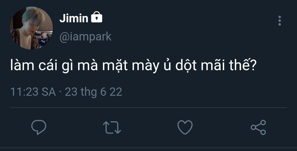This screenshot has width=297, height=151.
Task: Retweet this post using the arrows icon
Action: point(112,127)
